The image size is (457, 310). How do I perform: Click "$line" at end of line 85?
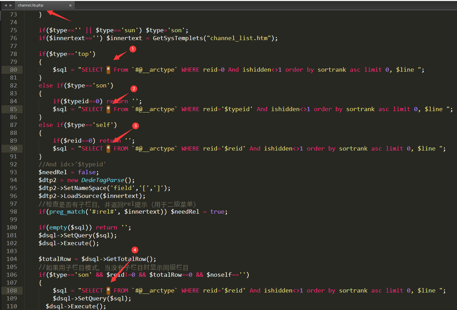click(434, 109)
